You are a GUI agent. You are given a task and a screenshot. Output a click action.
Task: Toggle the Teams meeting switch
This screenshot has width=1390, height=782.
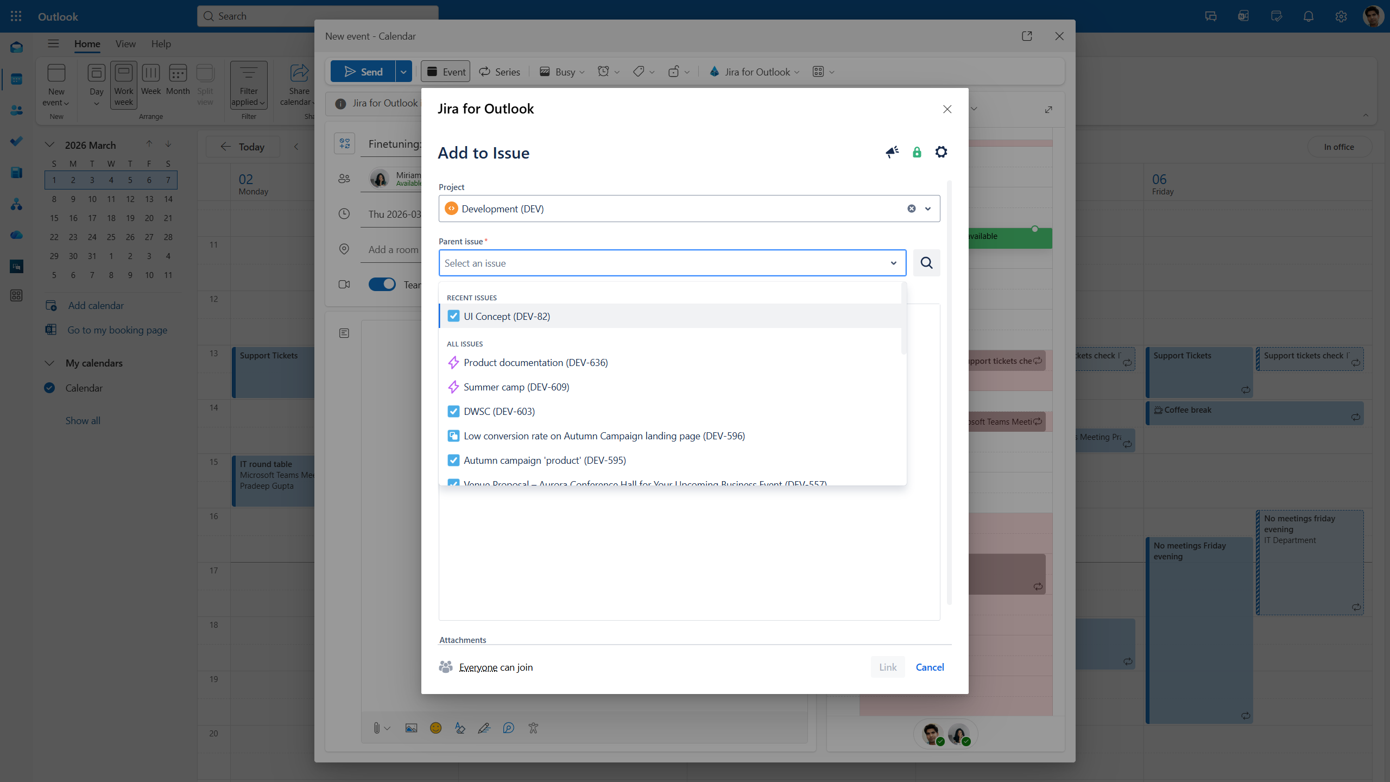(382, 285)
